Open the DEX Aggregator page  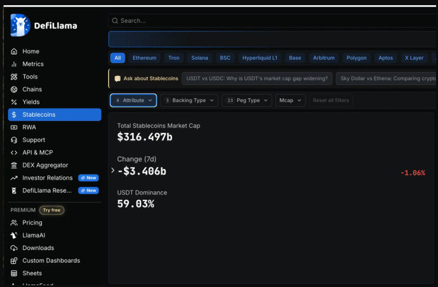pyautogui.click(x=45, y=165)
